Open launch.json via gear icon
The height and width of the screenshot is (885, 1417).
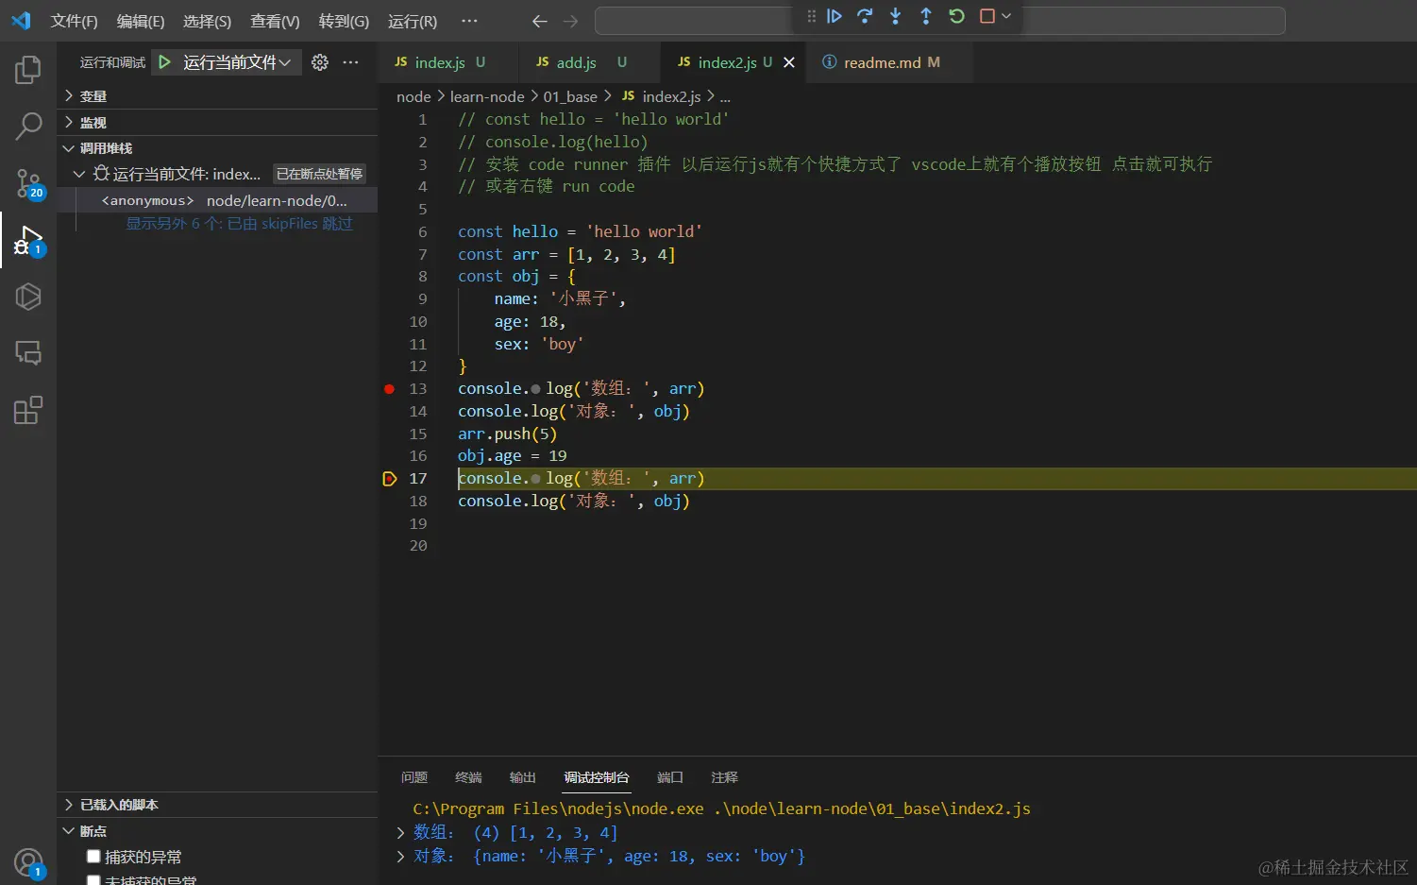pos(320,62)
